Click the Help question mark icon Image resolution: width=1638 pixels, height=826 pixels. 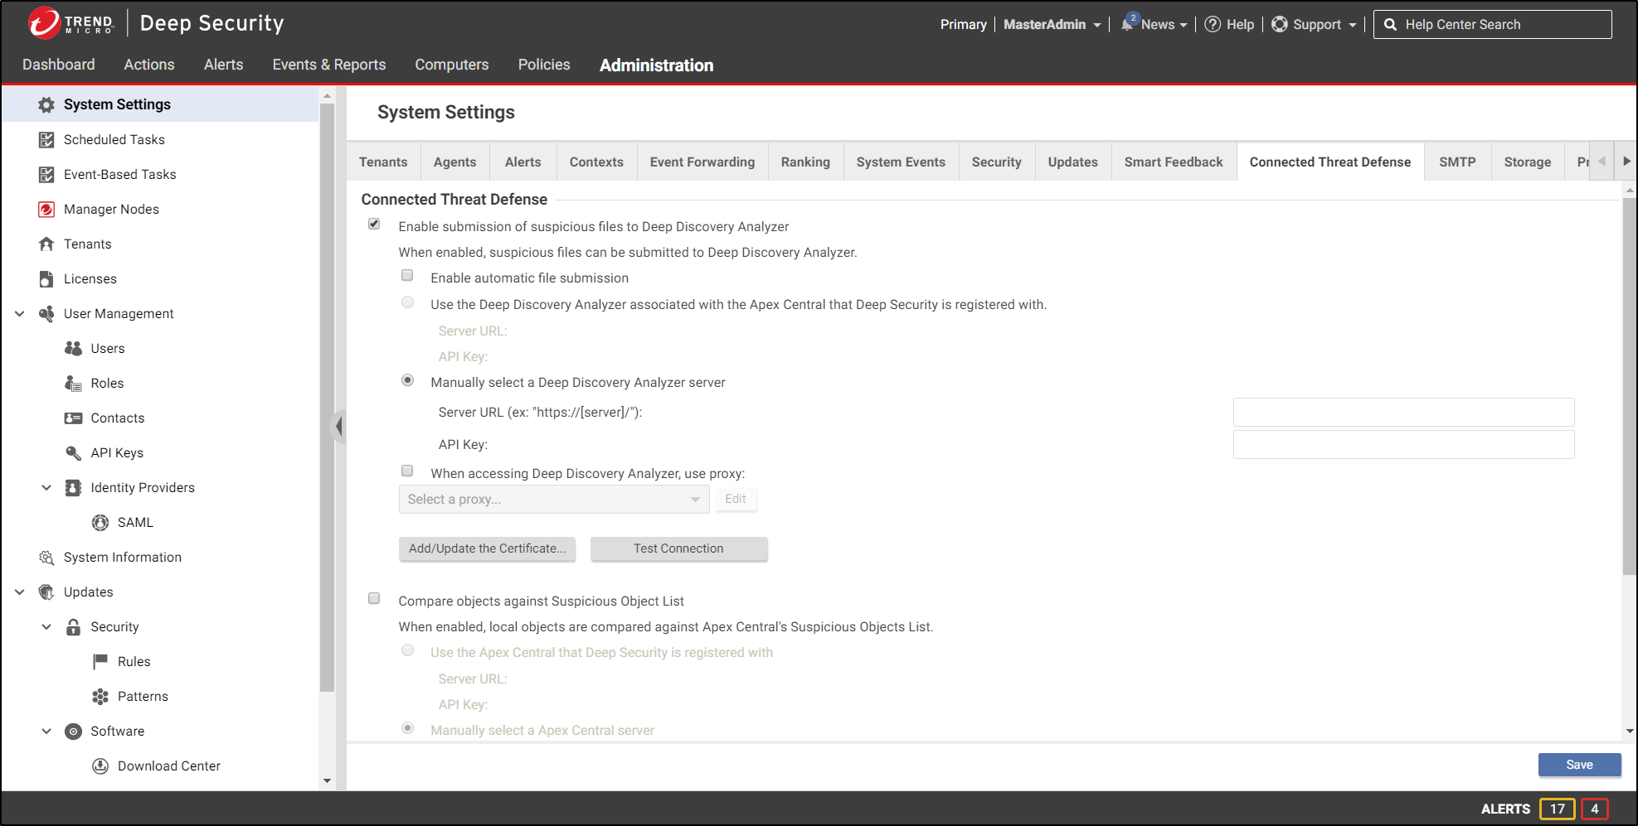click(1213, 24)
